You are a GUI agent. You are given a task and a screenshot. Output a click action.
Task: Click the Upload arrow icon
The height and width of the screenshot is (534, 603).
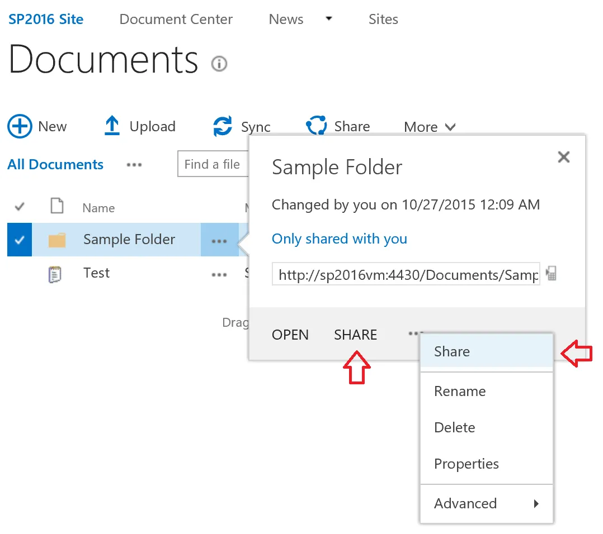tap(112, 126)
